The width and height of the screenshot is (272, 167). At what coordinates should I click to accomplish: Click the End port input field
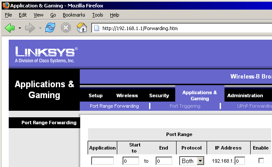[x=164, y=161]
